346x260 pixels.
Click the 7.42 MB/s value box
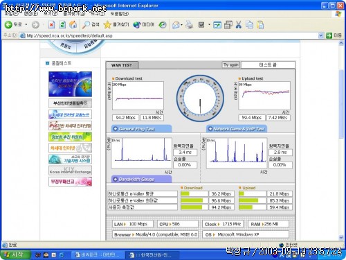tap(278, 118)
